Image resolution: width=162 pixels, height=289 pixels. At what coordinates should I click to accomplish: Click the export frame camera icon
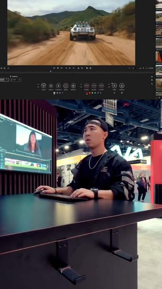[87, 68]
